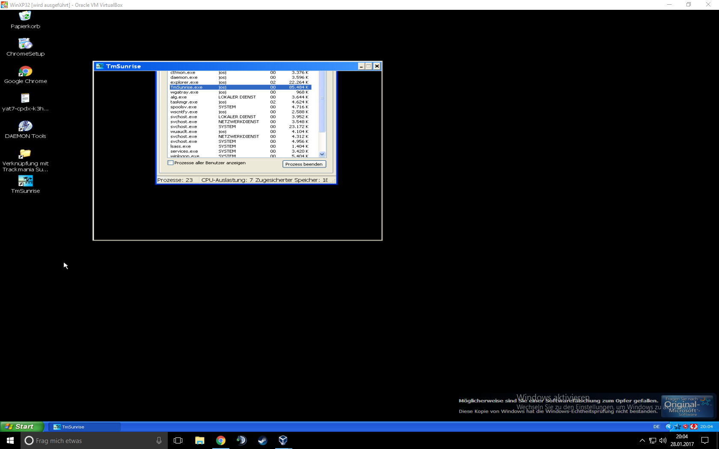Click the process list scroll down arrow
This screenshot has height=449, width=719.
(x=322, y=154)
